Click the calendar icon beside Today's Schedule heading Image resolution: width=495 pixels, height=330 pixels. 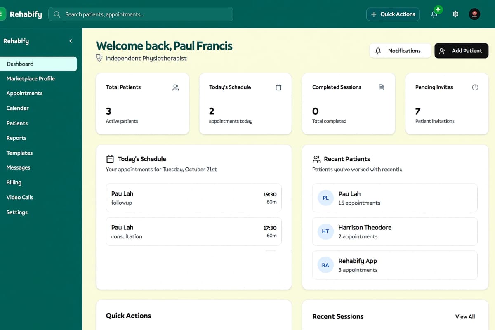pos(110,159)
